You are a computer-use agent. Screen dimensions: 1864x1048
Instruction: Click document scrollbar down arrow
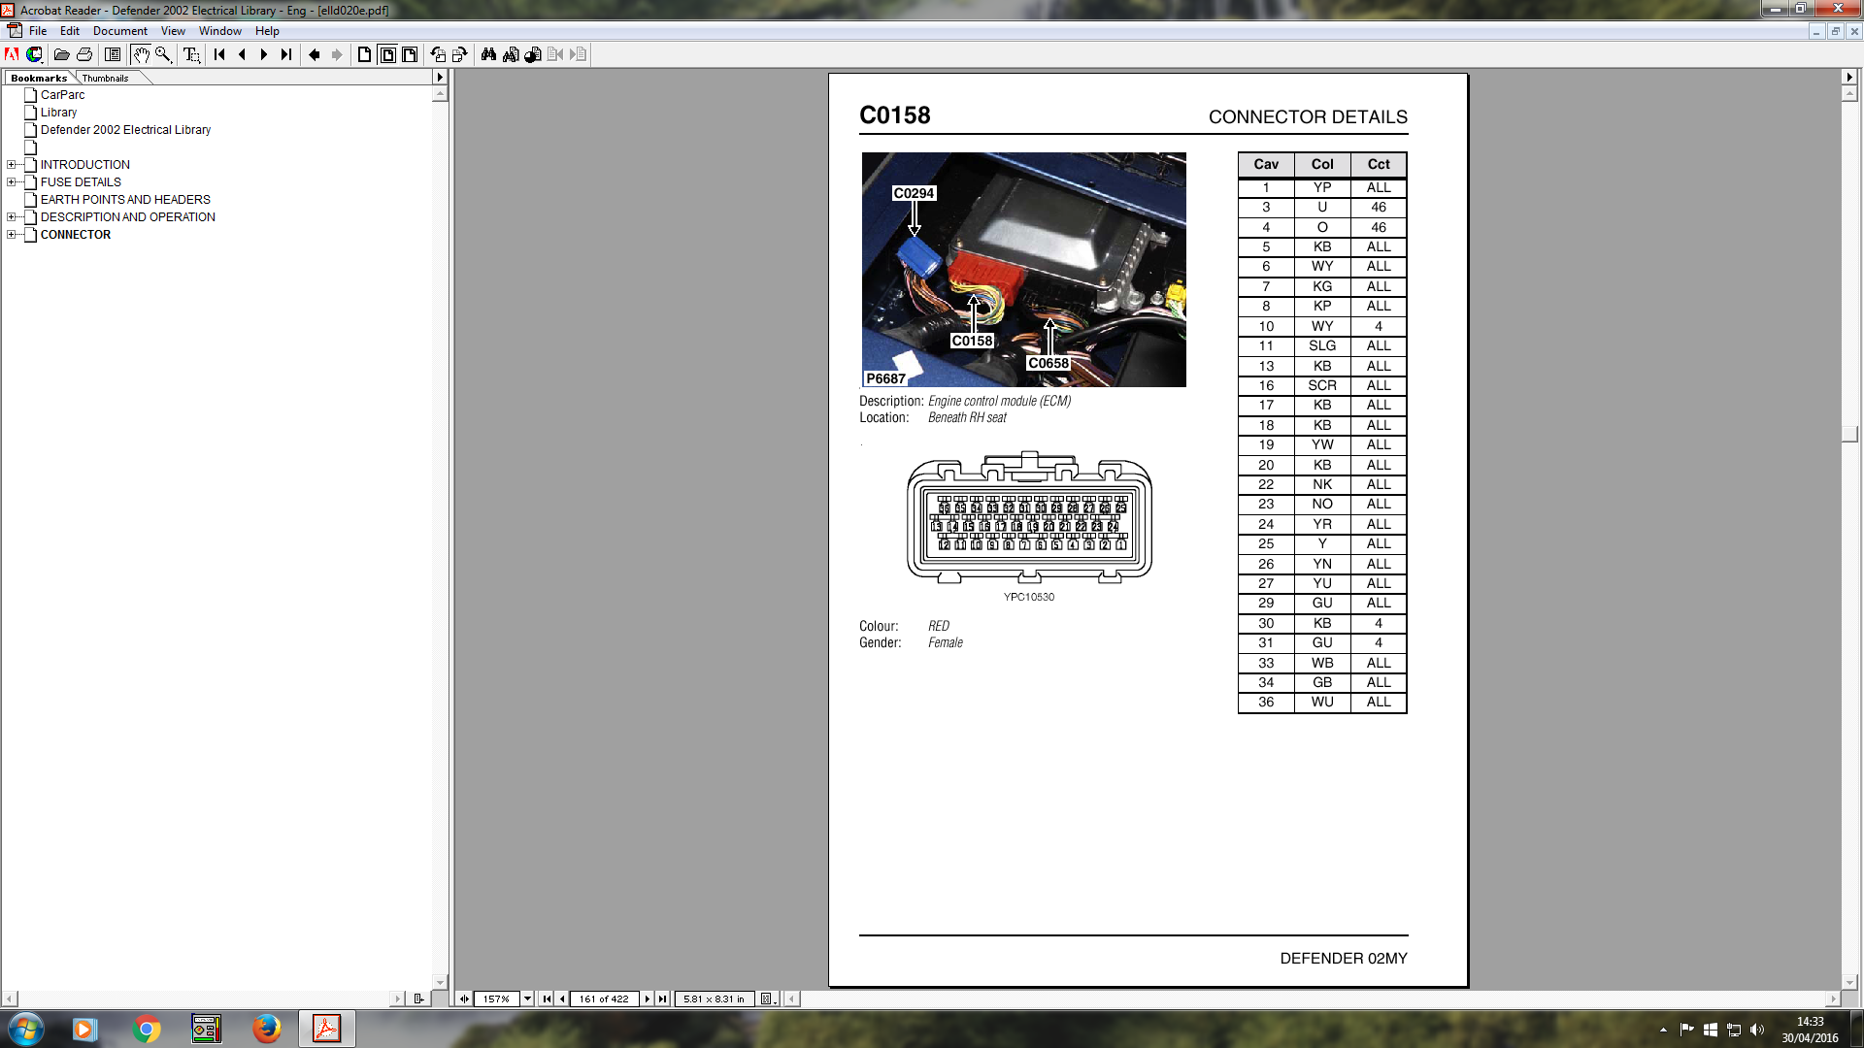coord(1849,982)
